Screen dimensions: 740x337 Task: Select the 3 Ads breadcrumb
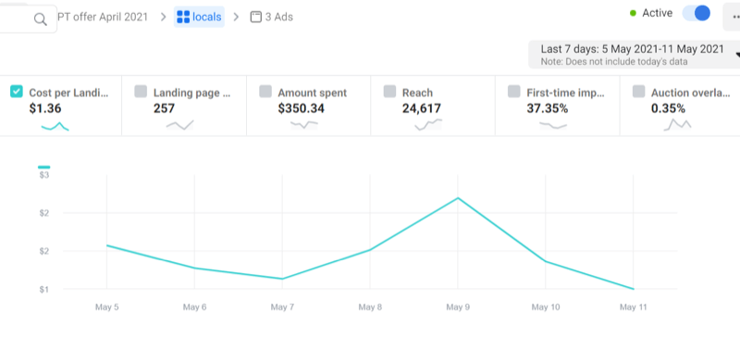coord(272,17)
